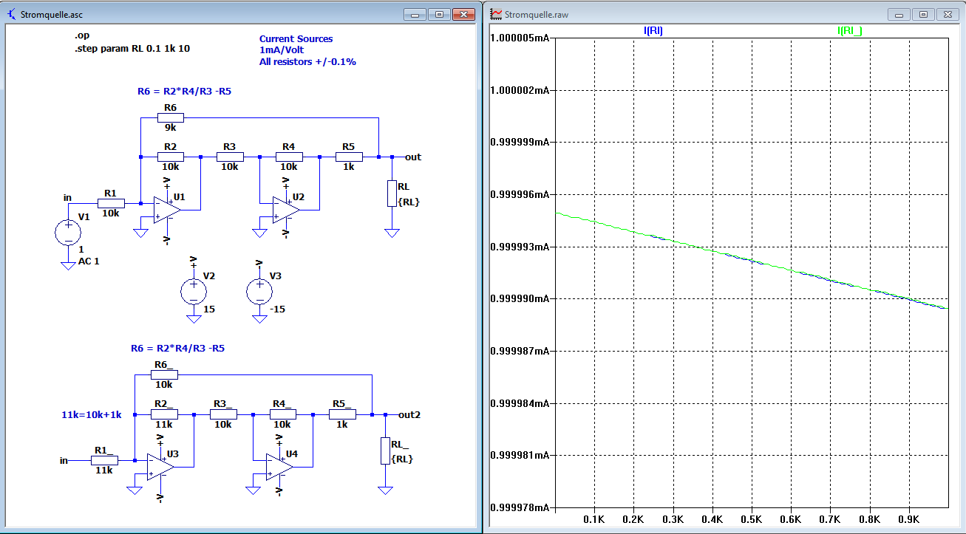Viewport: 966px width, 534px height.
Task: Click the '11k' value under R1_
Action: [x=104, y=470]
